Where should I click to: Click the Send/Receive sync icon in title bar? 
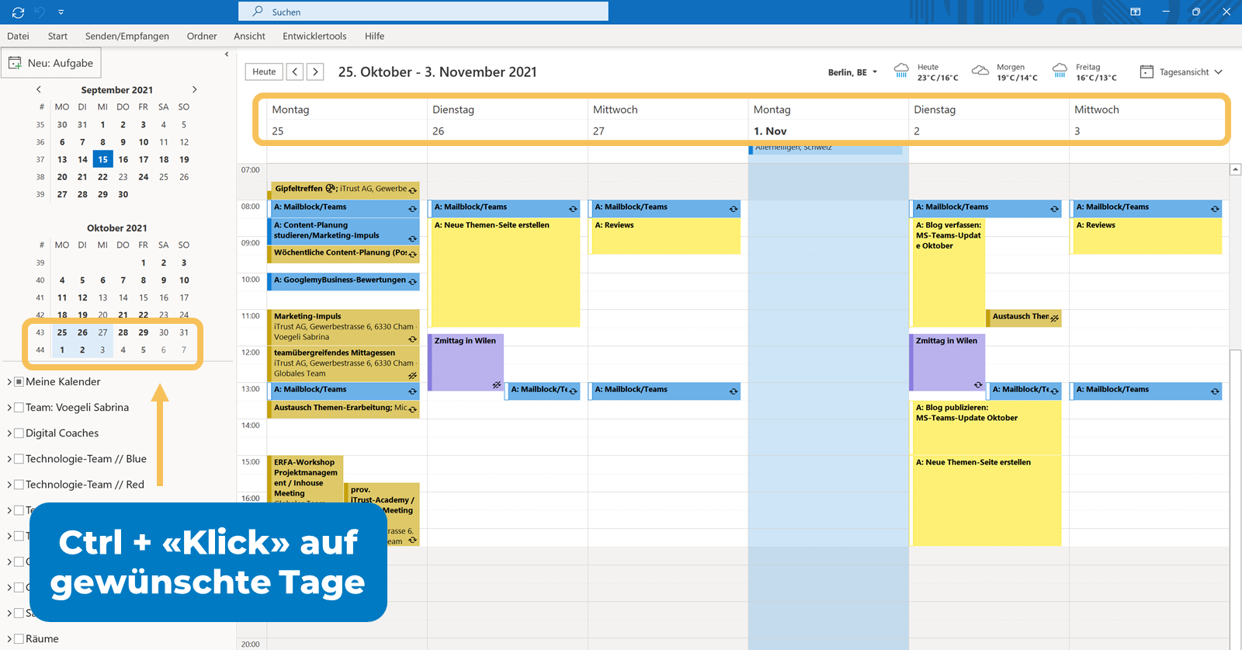coord(18,12)
